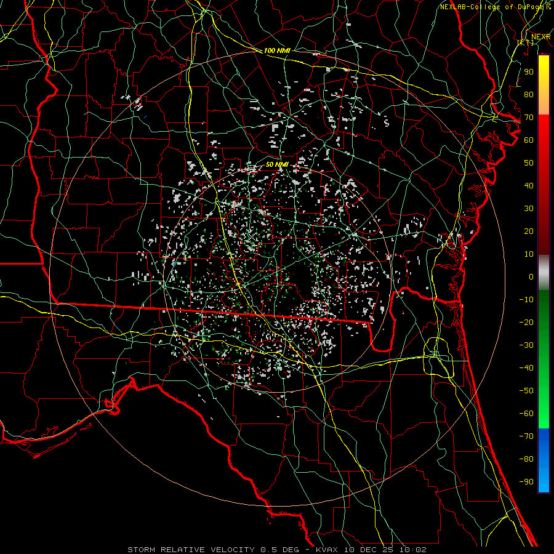
Task: Click the '50' label on the velocity scale
Action: [x=529, y=163]
